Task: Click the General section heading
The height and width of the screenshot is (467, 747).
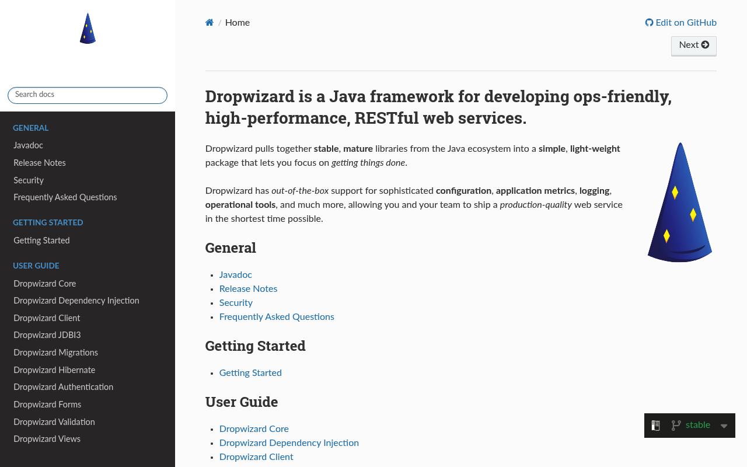Action: pyautogui.click(x=231, y=248)
